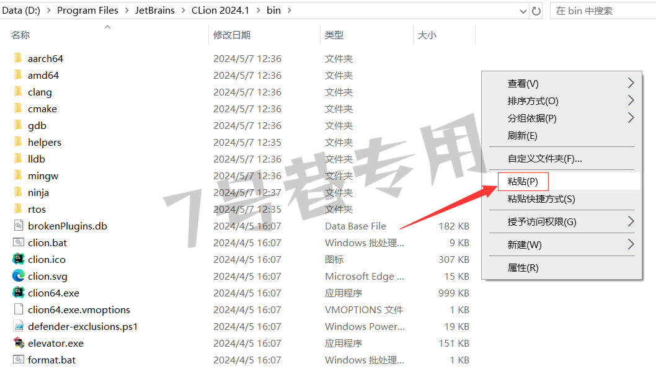Sort files by 大小 column header

tap(427, 35)
